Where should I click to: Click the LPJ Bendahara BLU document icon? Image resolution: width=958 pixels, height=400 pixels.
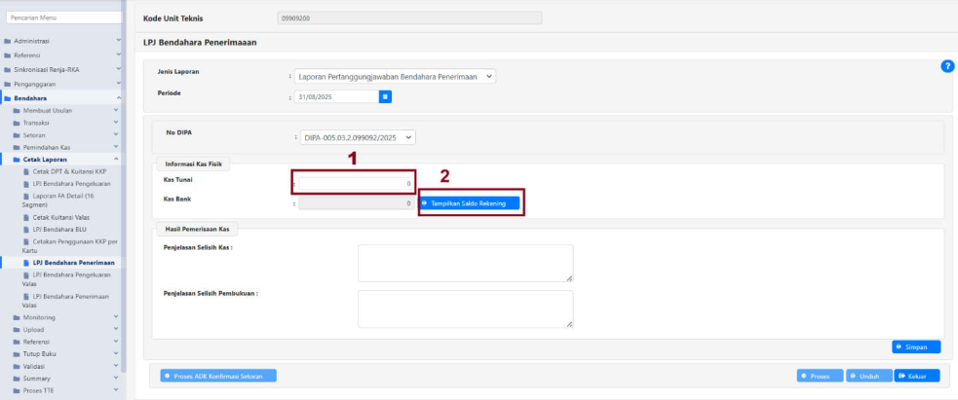pyautogui.click(x=26, y=229)
